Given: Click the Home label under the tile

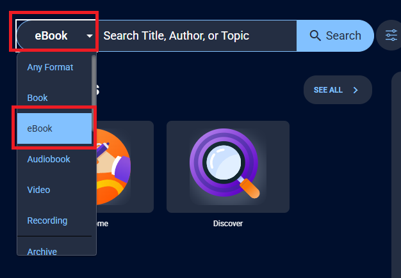Looking at the screenshot, I should (101, 224).
